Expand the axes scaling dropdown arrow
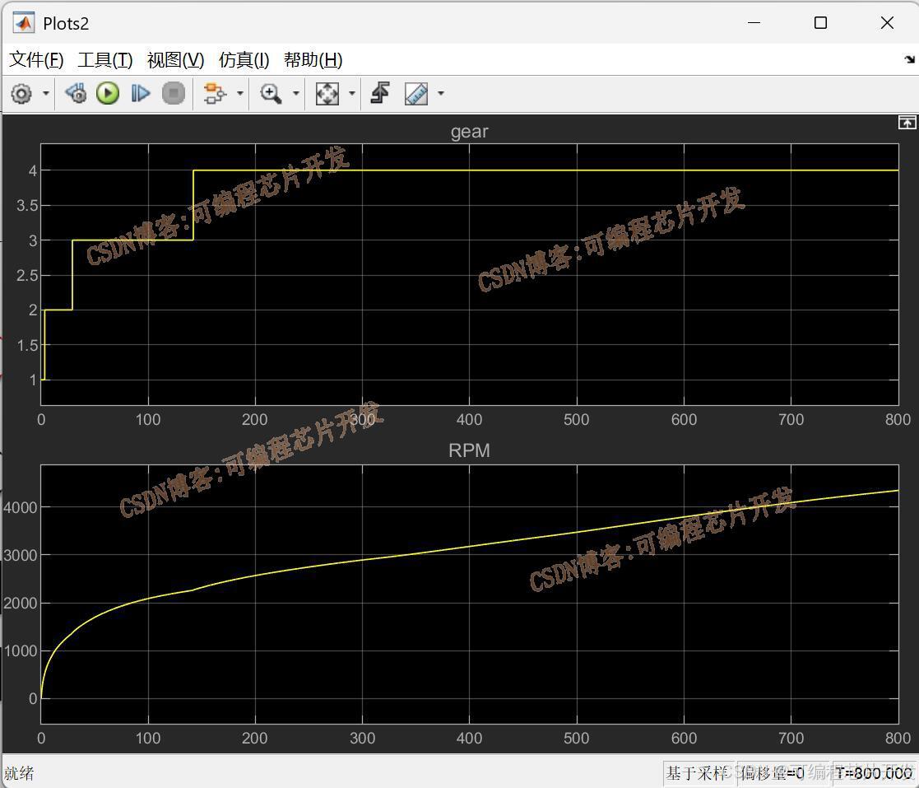The width and height of the screenshot is (919, 788). 351,93
